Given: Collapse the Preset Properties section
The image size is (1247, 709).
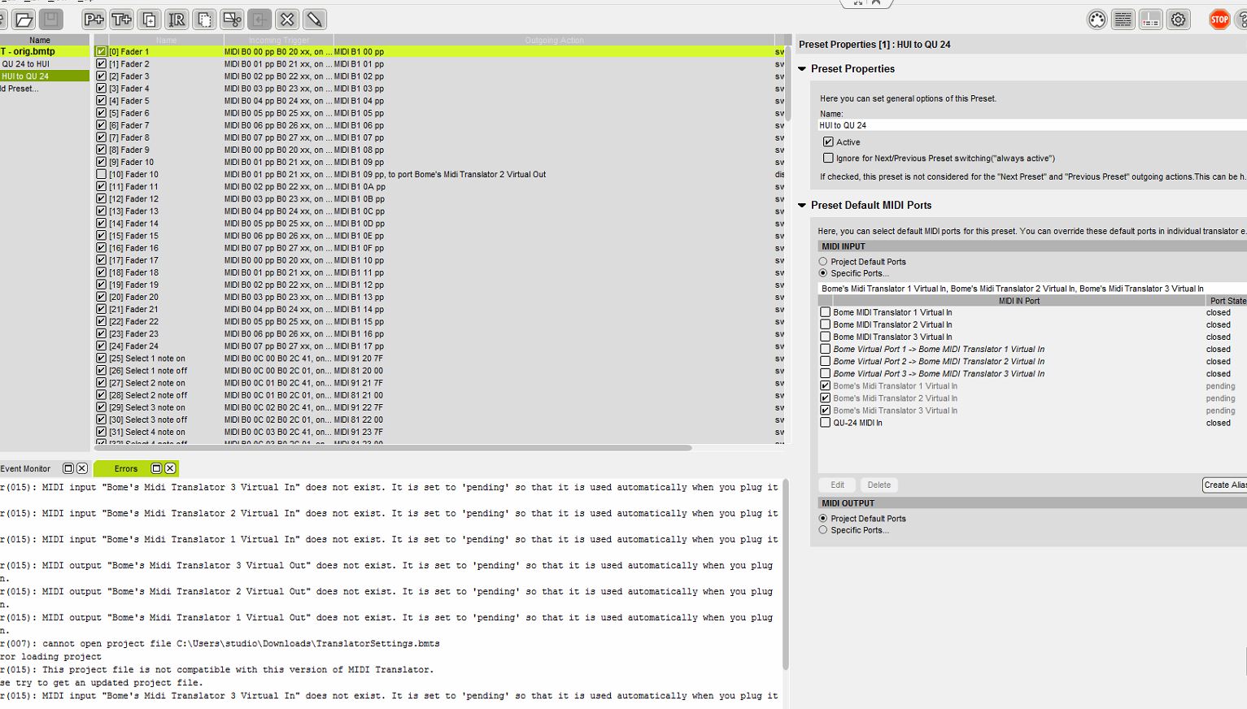Looking at the screenshot, I should pos(802,69).
